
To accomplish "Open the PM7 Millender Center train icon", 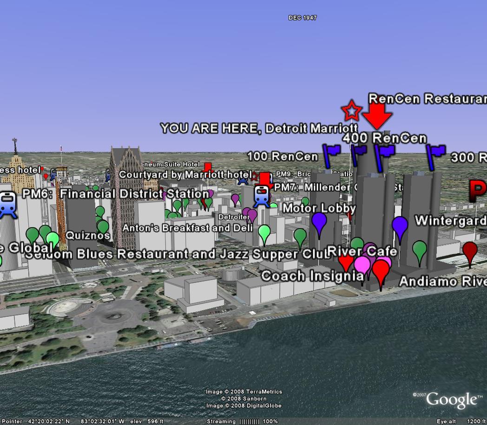I will [x=263, y=196].
